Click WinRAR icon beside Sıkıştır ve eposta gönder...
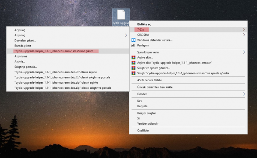 (x=133, y=68)
